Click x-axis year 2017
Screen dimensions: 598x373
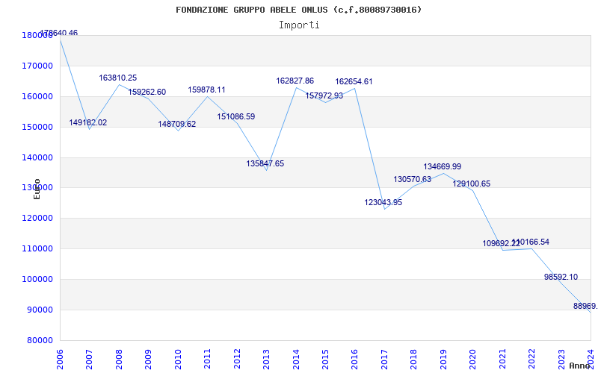(384, 358)
